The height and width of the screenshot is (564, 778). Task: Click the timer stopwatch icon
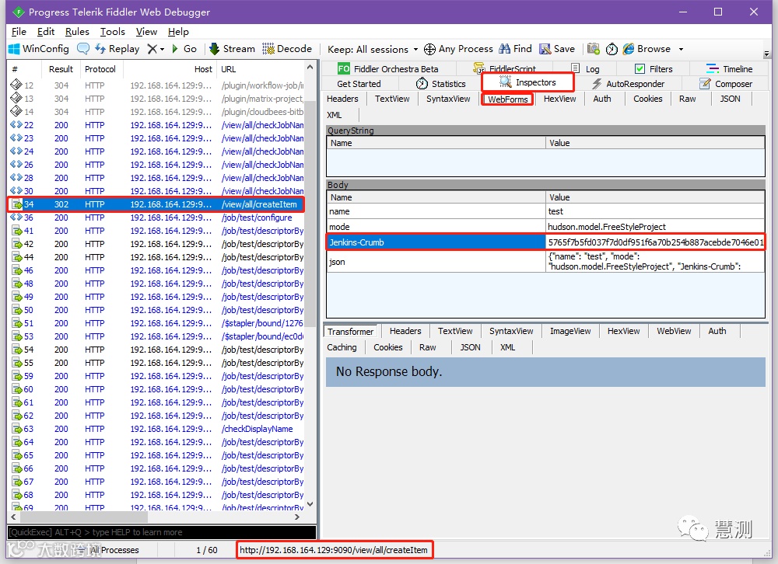612,49
